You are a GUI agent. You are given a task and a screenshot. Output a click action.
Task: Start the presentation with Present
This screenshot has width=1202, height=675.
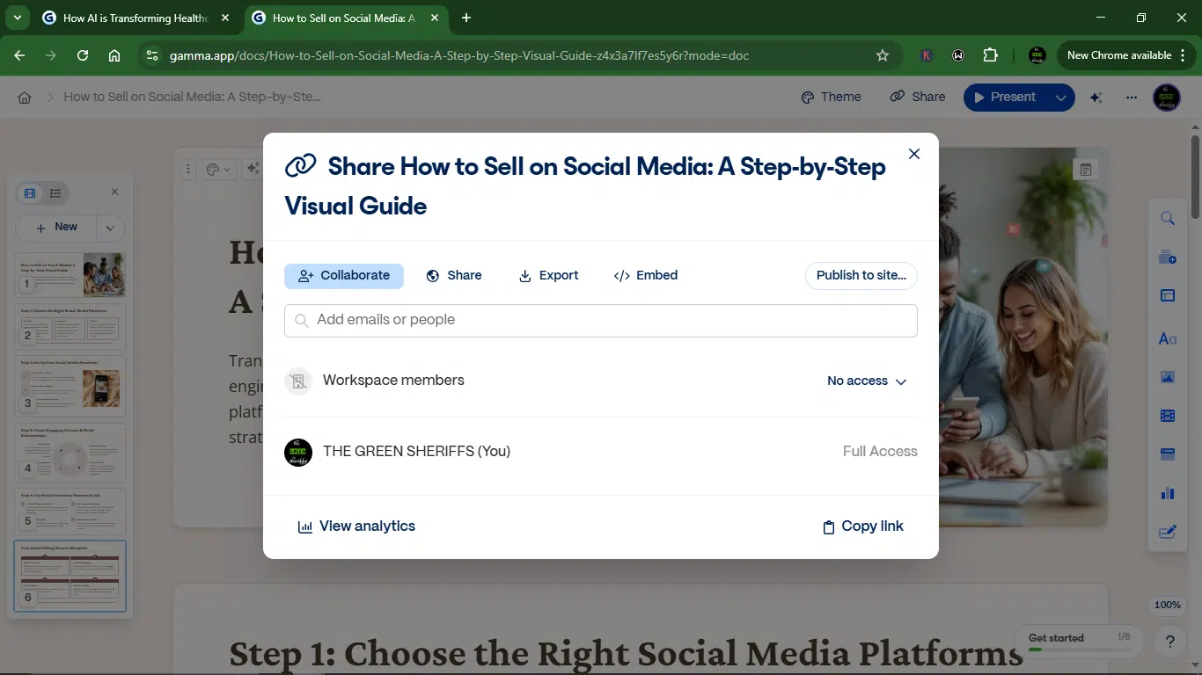1005,97
